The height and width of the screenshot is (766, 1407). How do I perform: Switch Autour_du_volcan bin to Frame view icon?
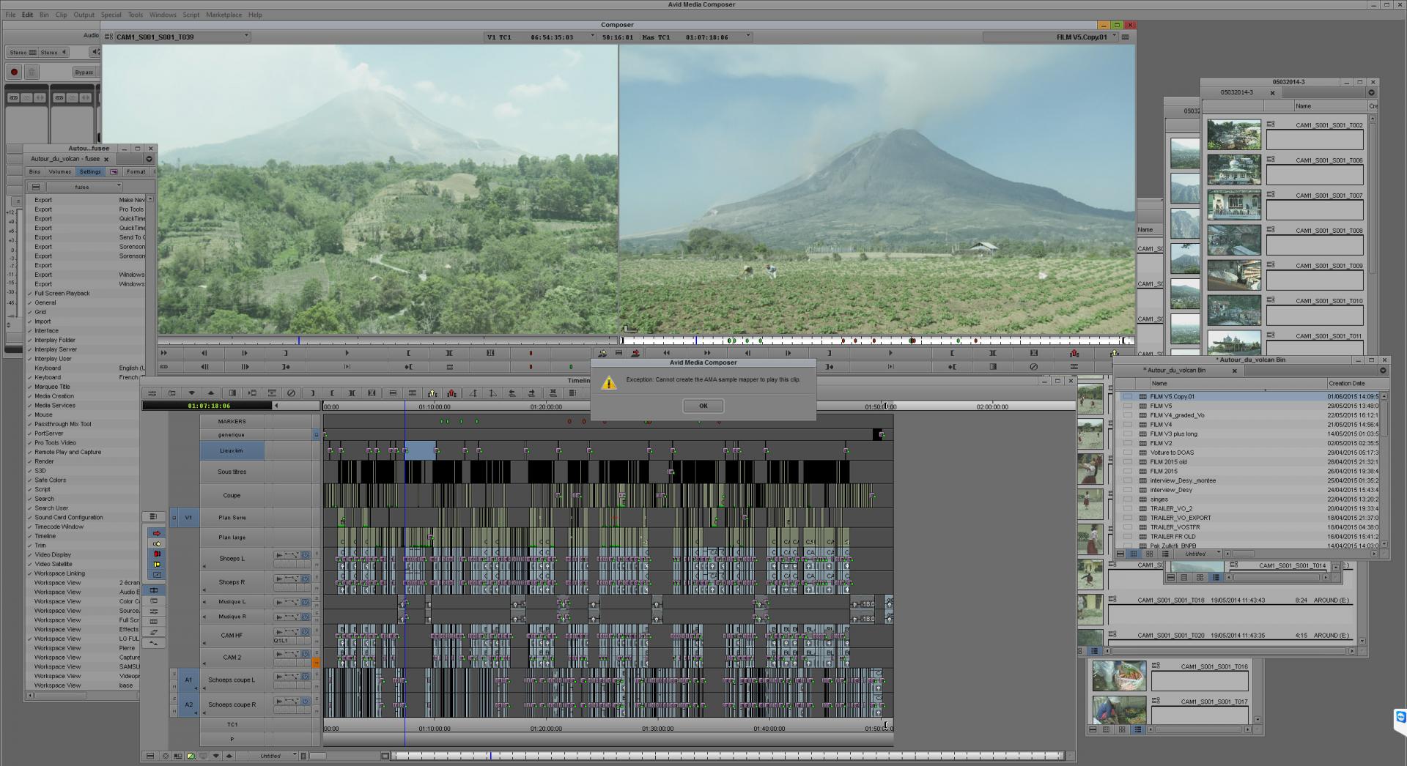click(1150, 554)
